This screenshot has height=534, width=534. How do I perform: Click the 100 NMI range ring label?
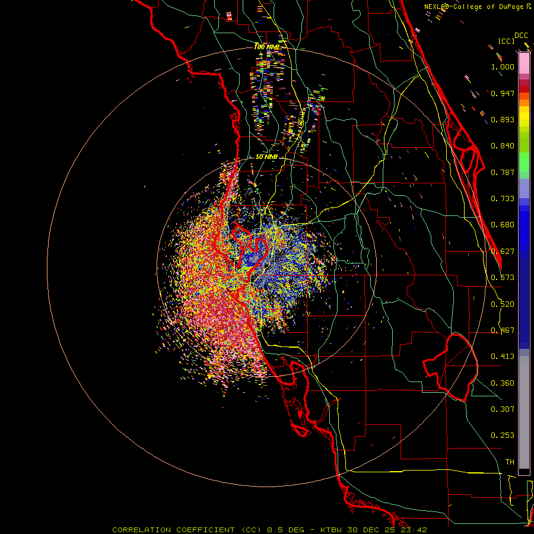pyautogui.click(x=266, y=47)
